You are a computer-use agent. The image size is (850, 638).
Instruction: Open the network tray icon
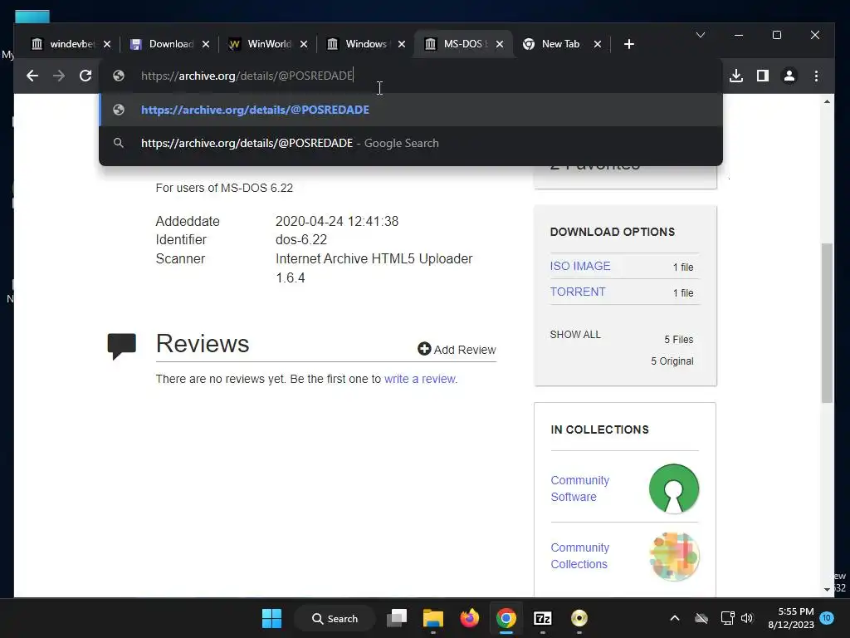click(x=727, y=618)
